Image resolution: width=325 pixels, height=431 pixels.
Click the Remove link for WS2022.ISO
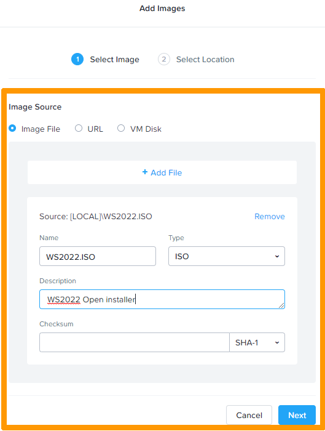click(x=270, y=217)
